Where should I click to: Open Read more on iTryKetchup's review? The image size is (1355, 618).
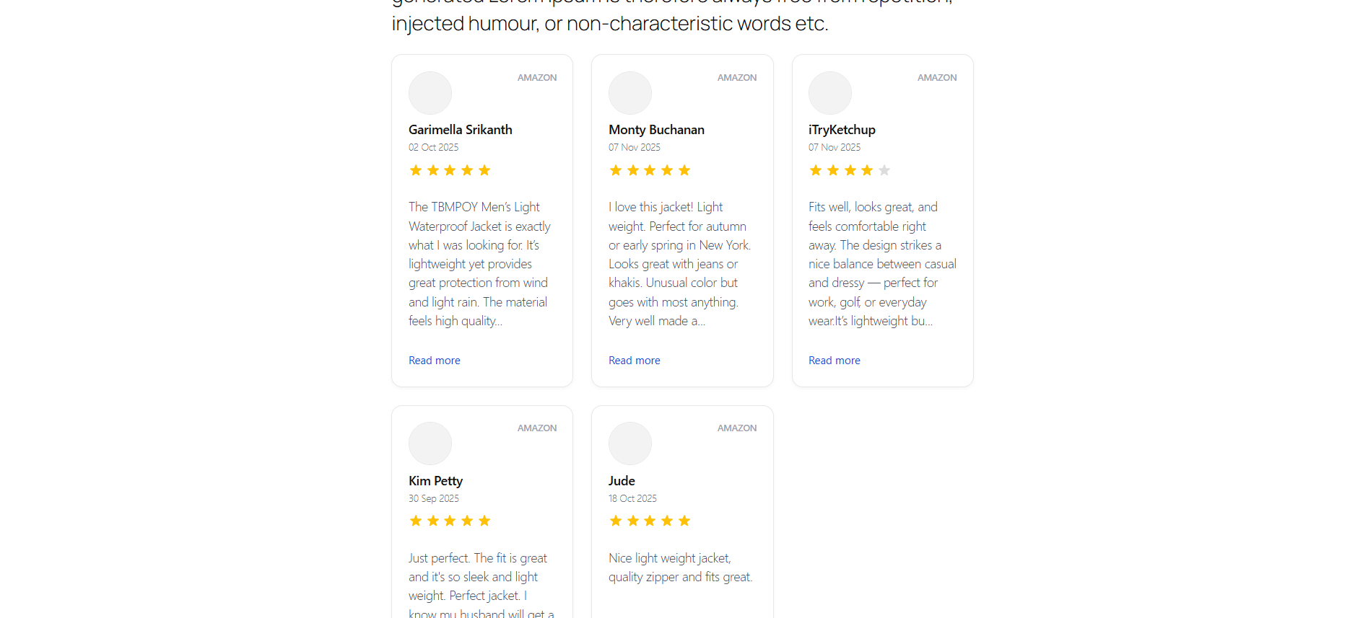(835, 361)
